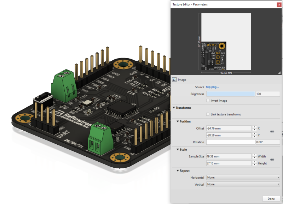
Task: Click the Done button
Action: 271,198
